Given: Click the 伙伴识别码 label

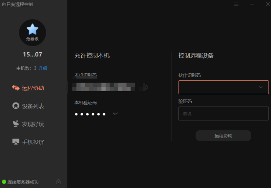Looking at the screenshot, I should tap(189, 75).
